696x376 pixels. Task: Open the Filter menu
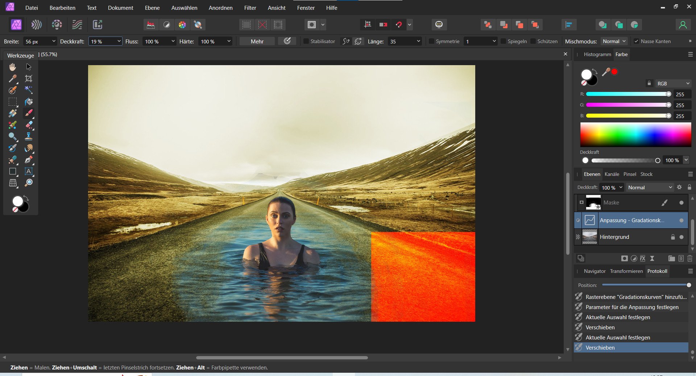click(250, 8)
